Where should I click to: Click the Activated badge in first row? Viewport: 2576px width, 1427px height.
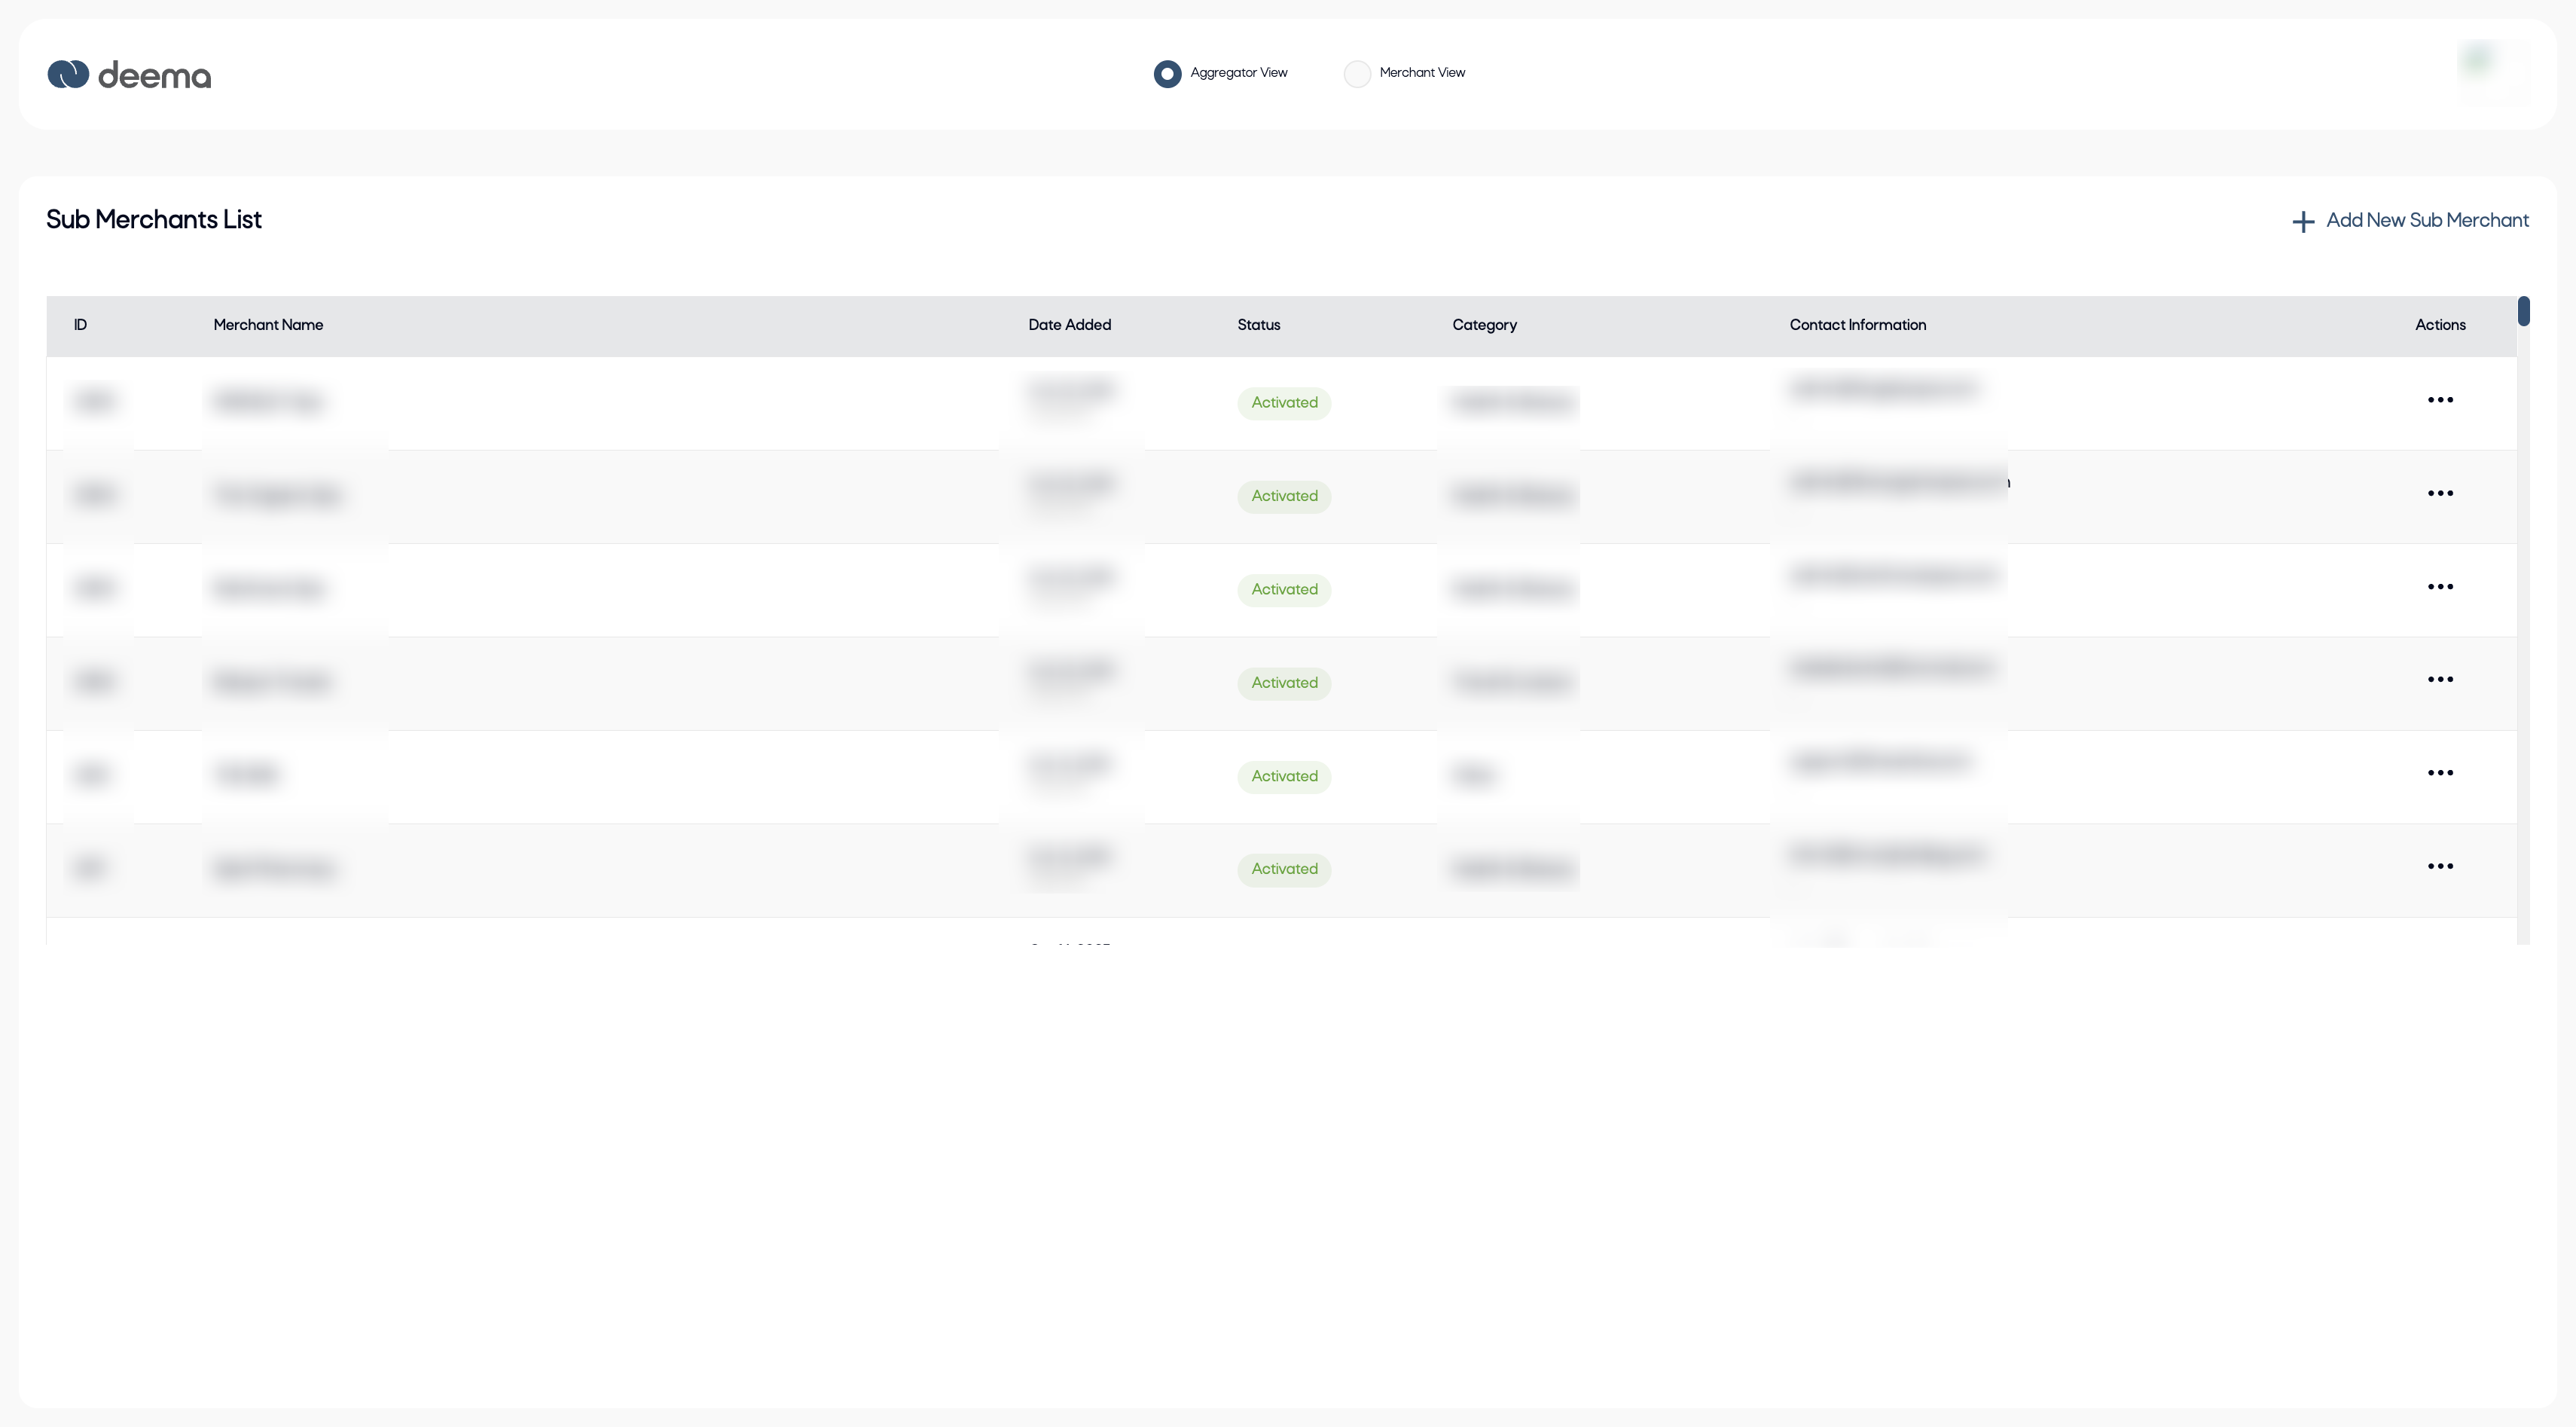[x=1284, y=403]
